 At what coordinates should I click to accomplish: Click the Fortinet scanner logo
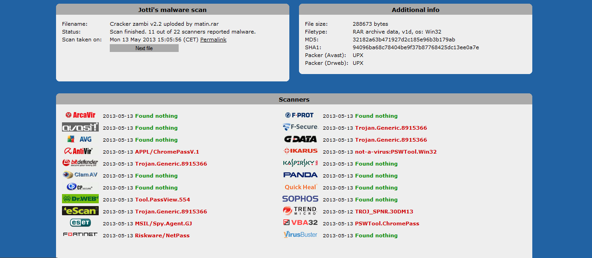80,235
